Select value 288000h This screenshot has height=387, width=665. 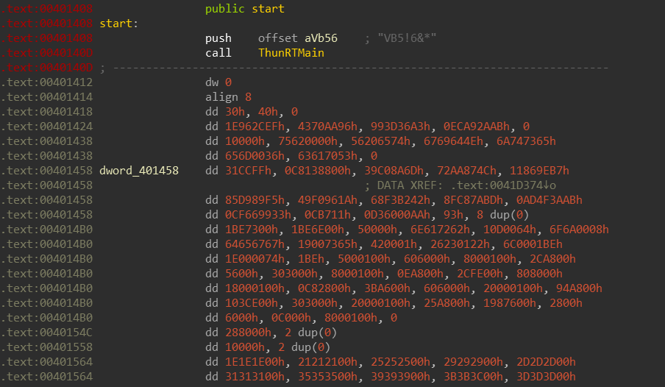point(248,333)
